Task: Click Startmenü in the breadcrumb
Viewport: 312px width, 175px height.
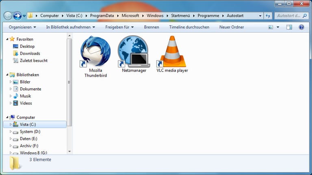Action: [x=180, y=16]
